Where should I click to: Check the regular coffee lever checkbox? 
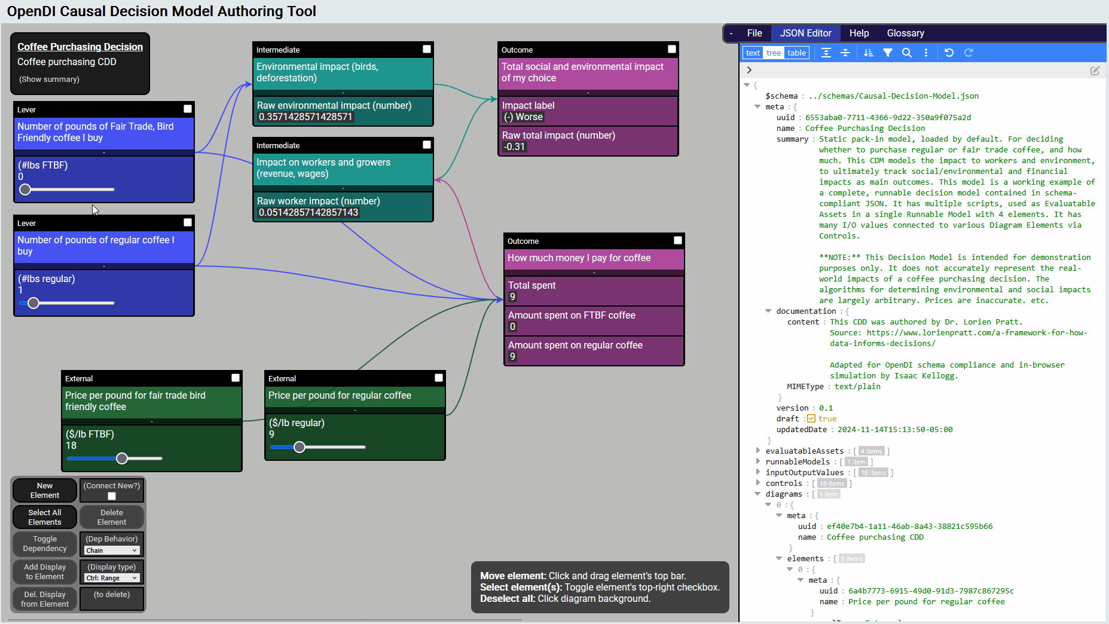pyautogui.click(x=188, y=222)
